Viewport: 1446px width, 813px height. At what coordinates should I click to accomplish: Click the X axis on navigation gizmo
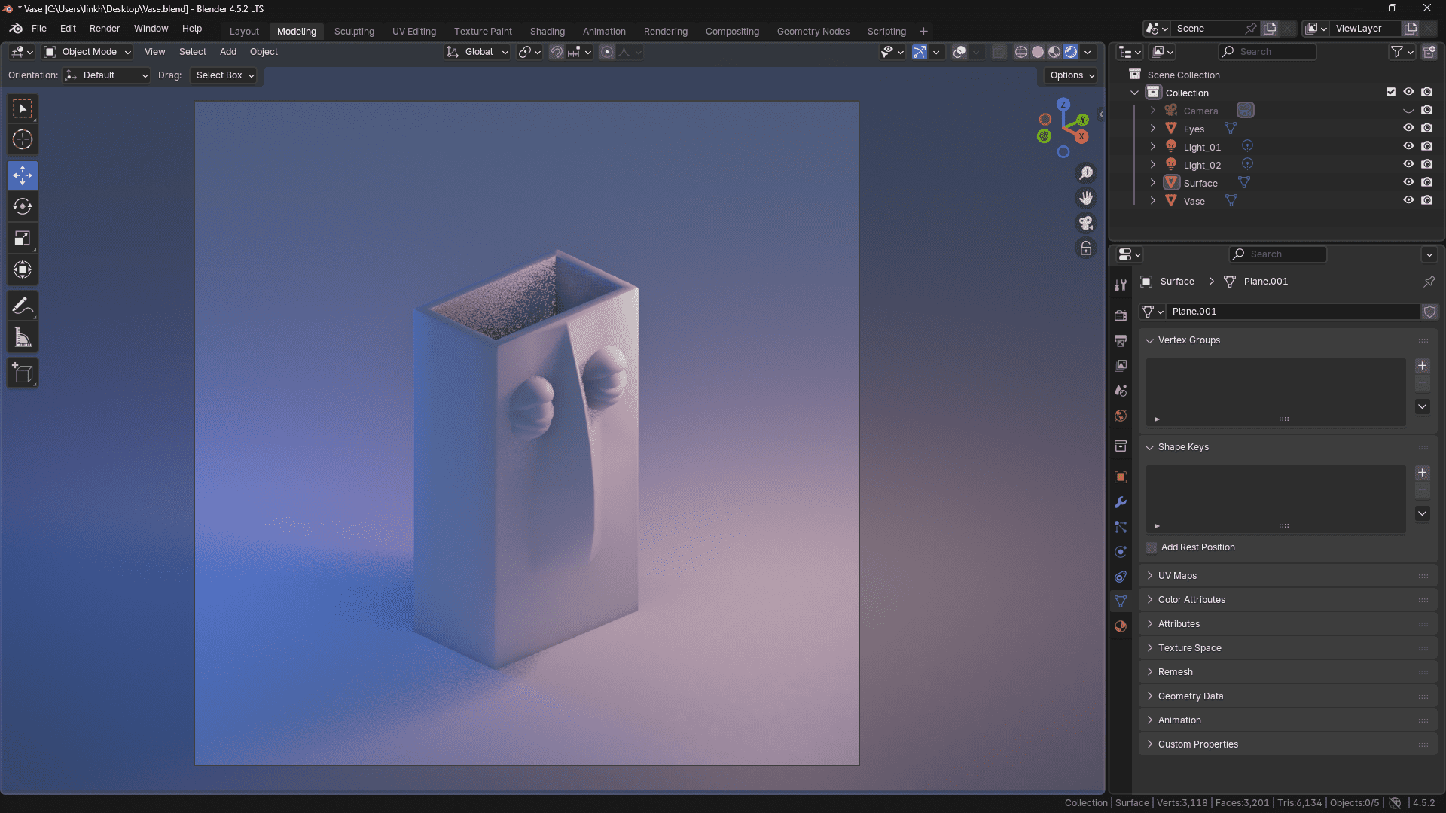click(x=1081, y=136)
